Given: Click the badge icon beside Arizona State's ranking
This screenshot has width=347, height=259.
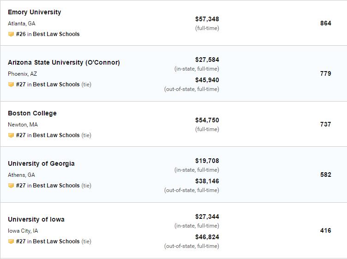Looking at the screenshot, I should (x=11, y=84).
